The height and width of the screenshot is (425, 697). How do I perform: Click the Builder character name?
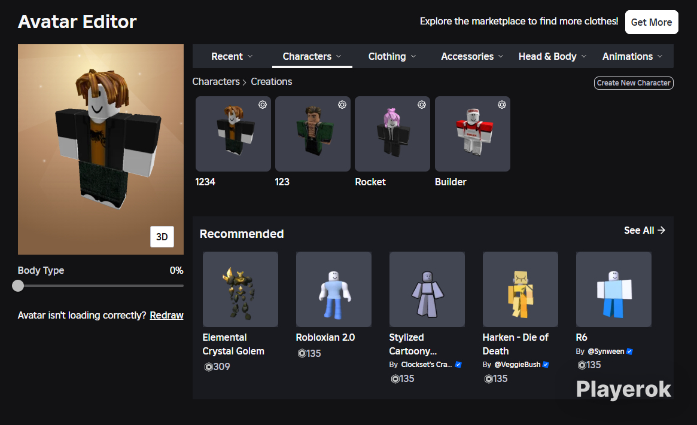[451, 182]
